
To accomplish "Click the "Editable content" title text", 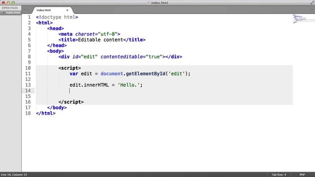I will [100, 40].
